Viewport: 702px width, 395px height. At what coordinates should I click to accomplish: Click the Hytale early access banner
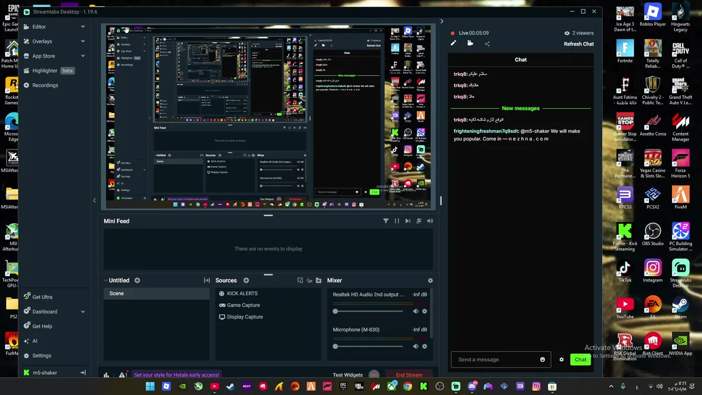[x=177, y=375]
